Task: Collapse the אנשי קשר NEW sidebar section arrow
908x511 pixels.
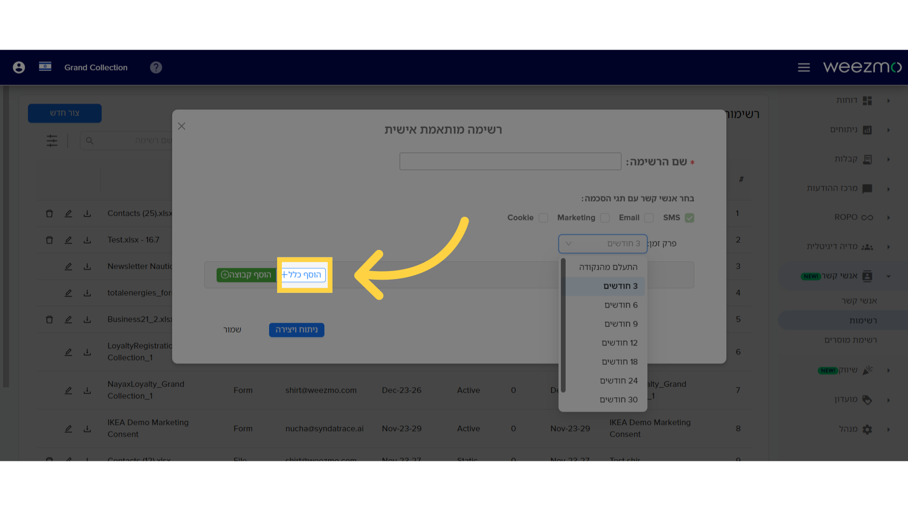Action: click(x=889, y=276)
